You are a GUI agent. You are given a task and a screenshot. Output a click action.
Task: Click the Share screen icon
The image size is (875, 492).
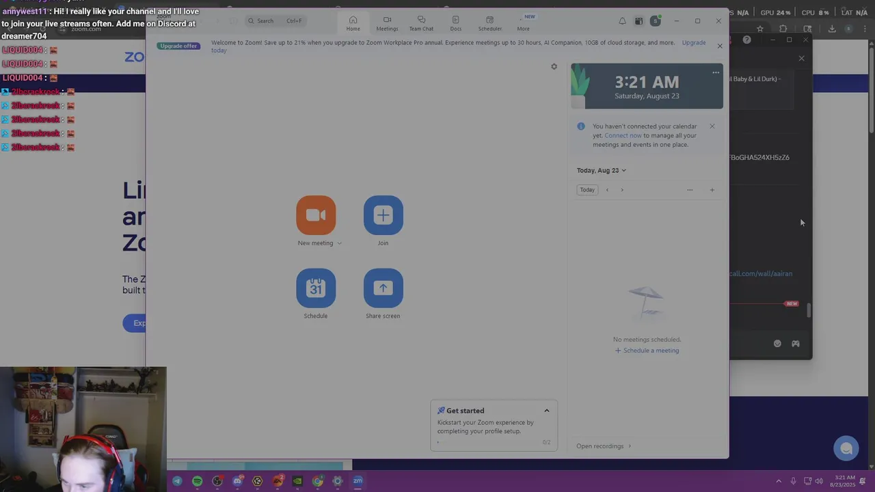coord(383,288)
